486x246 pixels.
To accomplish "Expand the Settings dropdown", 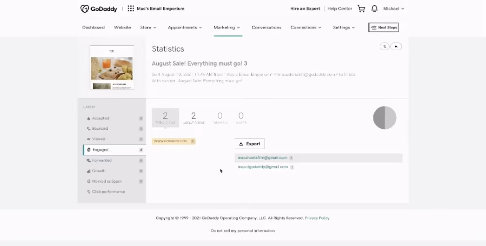I will [x=344, y=27].
